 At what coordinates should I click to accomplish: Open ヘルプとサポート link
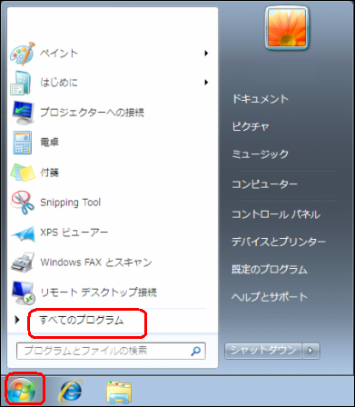pos(270,297)
